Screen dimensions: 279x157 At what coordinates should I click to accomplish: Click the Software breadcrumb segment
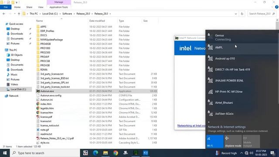click(67, 14)
